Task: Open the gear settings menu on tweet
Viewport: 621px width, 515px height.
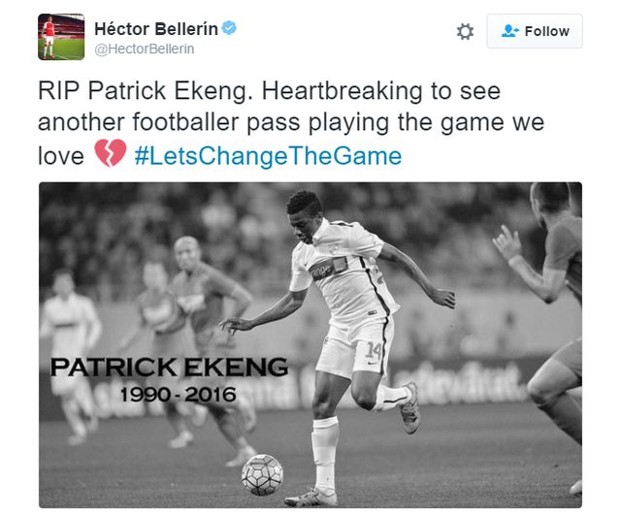Action: point(465,32)
